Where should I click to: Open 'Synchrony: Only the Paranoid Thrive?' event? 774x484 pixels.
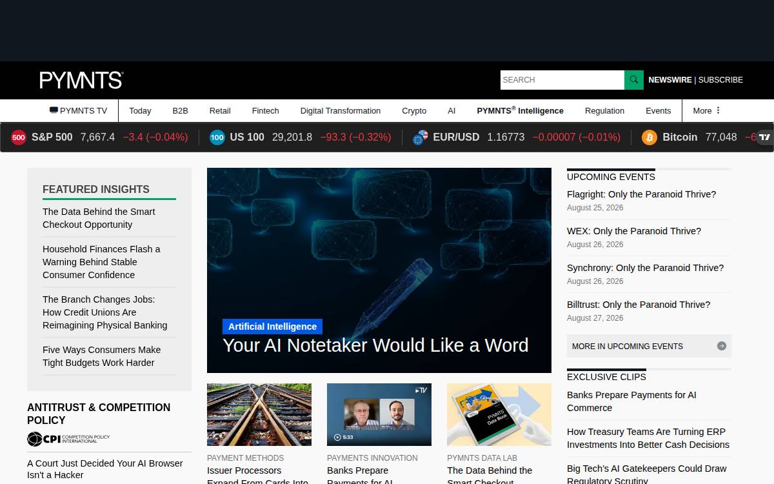click(645, 268)
